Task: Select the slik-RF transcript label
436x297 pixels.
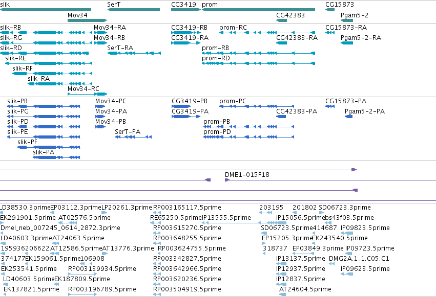Action: pyautogui.click(x=23, y=68)
